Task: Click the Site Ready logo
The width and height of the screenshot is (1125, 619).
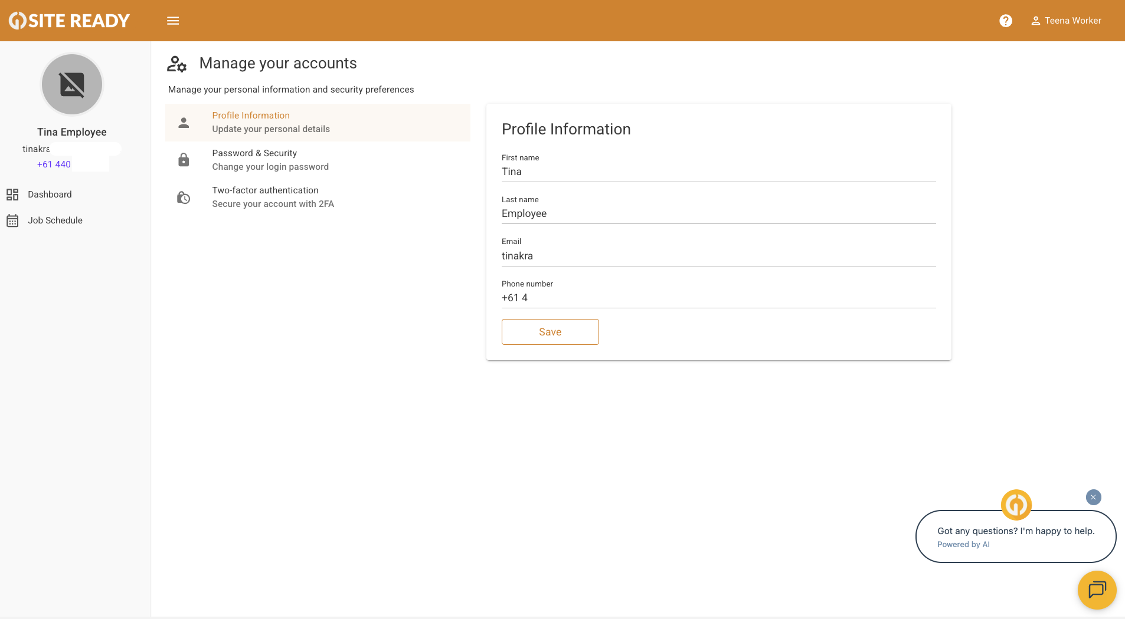Action: tap(69, 21)
